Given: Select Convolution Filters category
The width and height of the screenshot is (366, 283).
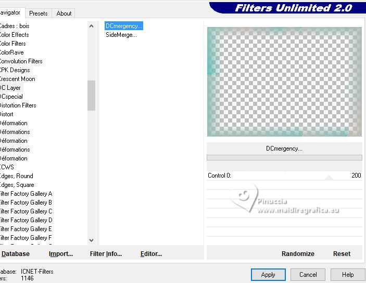Looking at the screenshot, I should [x=21, y=61].
